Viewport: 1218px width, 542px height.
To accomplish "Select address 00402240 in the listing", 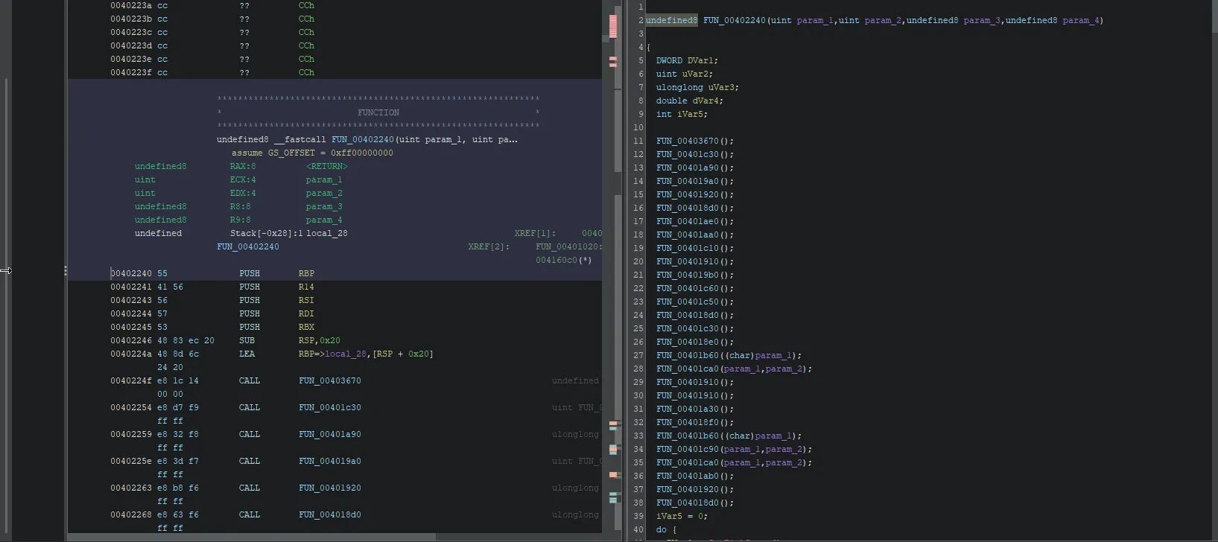I will 131,273.
